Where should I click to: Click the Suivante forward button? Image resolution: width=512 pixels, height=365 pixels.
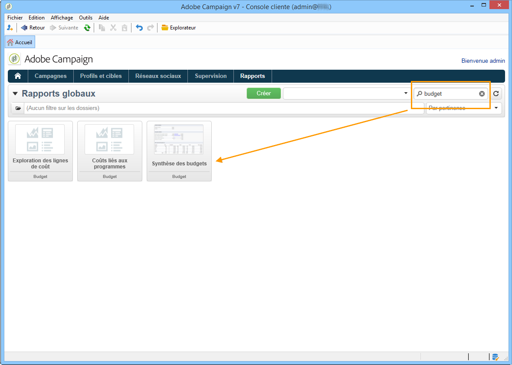pyautogui.click(x=64, y=28)
